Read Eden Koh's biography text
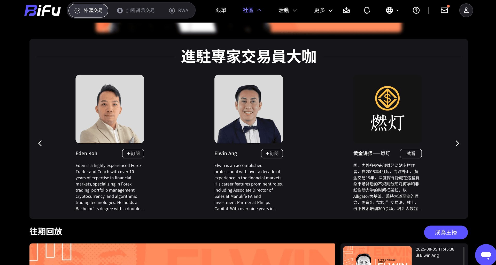The width and height of the screenshot is (496, 265). (110, 187)
